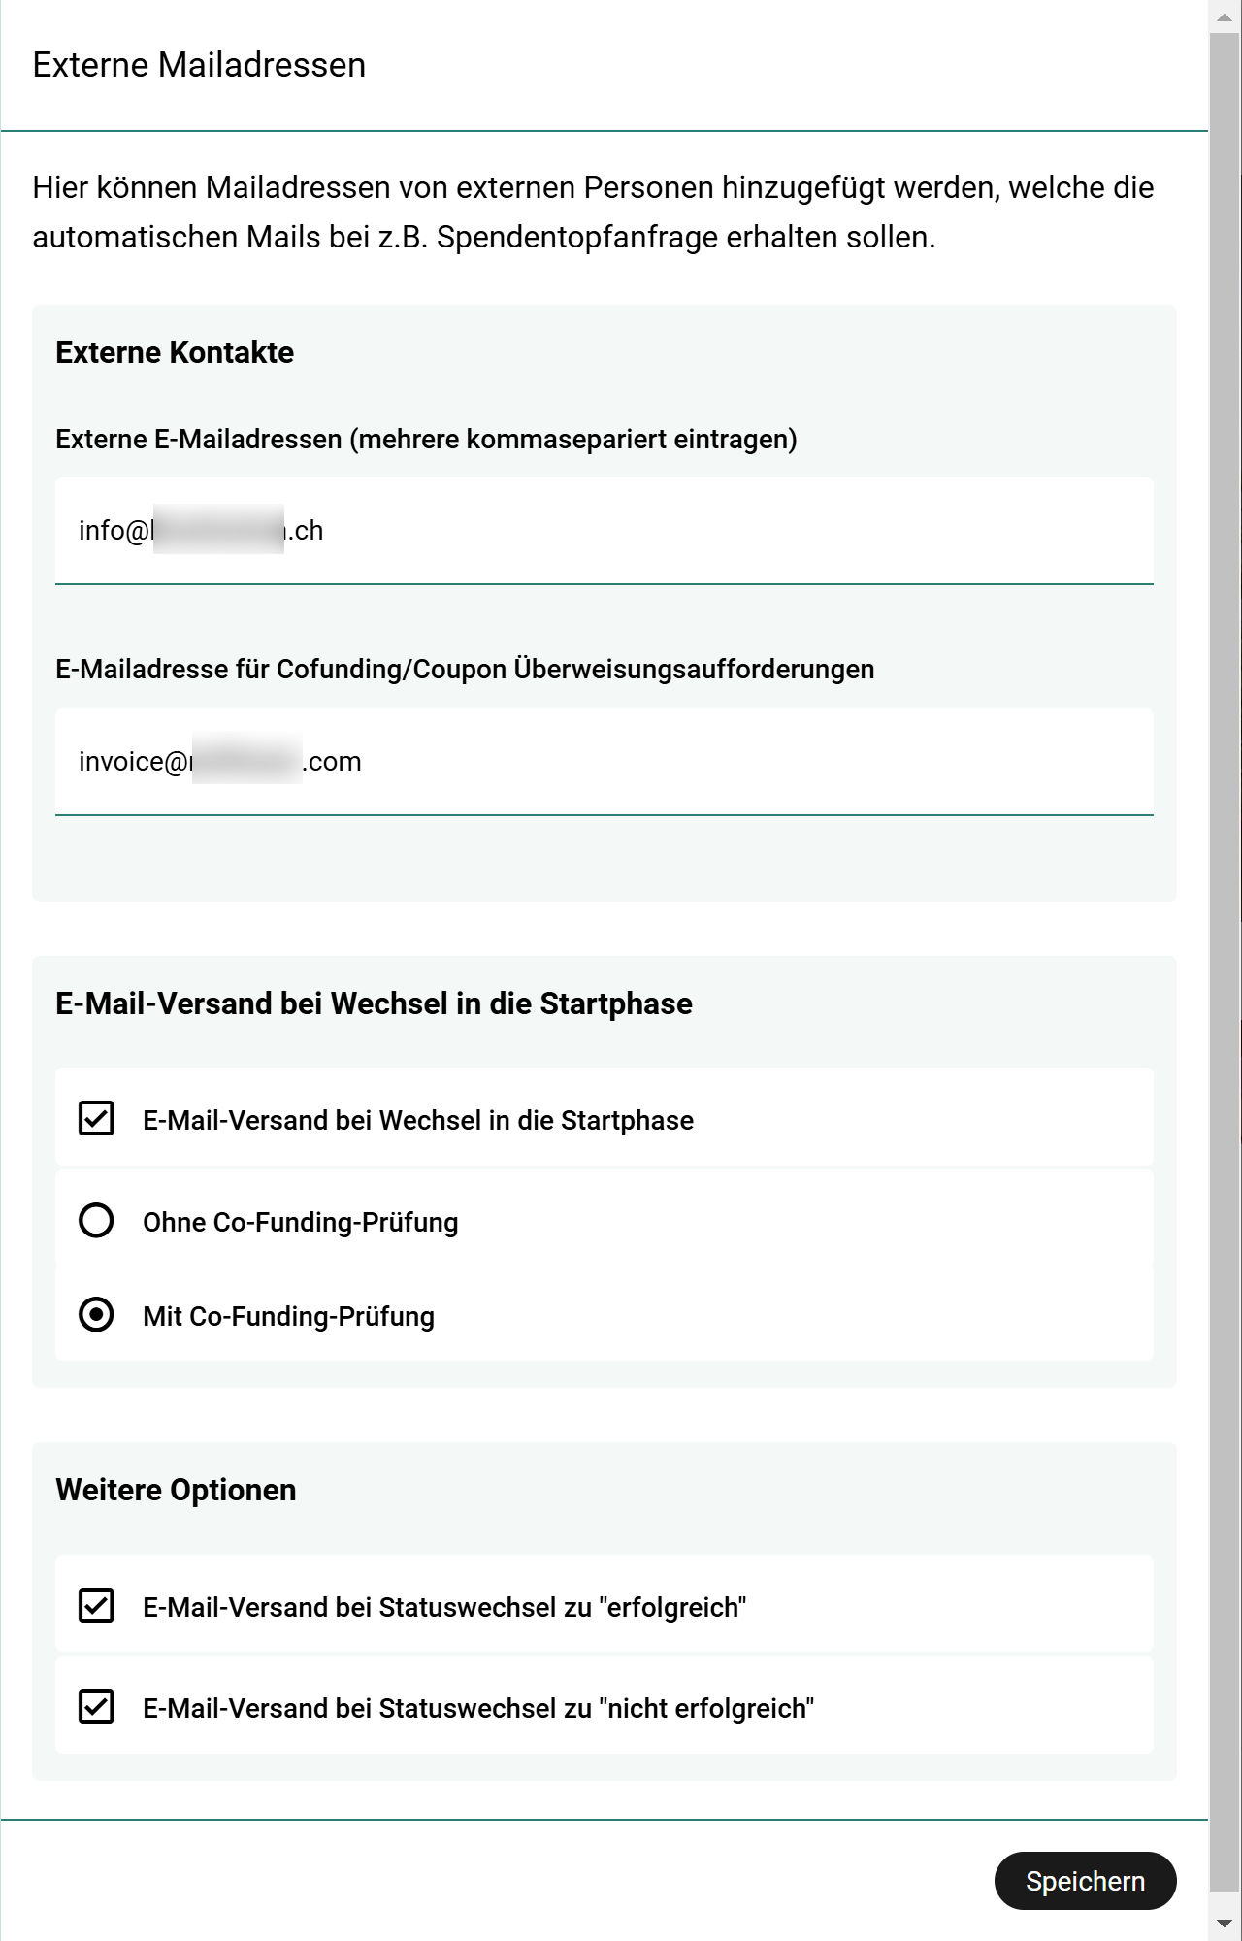Click the 'Mit Co-Funding-Prüfung' label text
Viewport: 1242px width, 1941px height.
click(x=288, y=1316)
